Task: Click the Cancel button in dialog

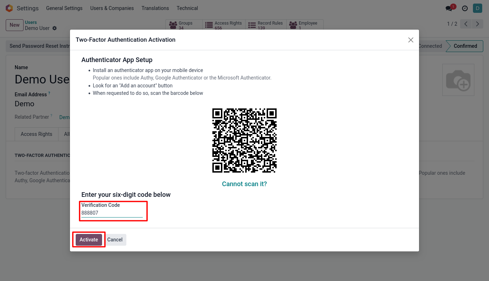Action: (115, 240)
